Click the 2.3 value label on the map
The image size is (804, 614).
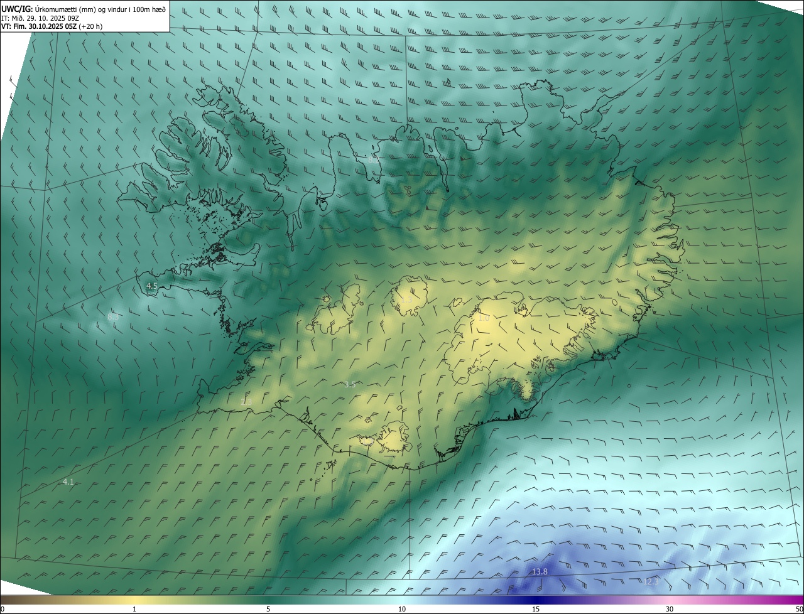click(246, 401)
